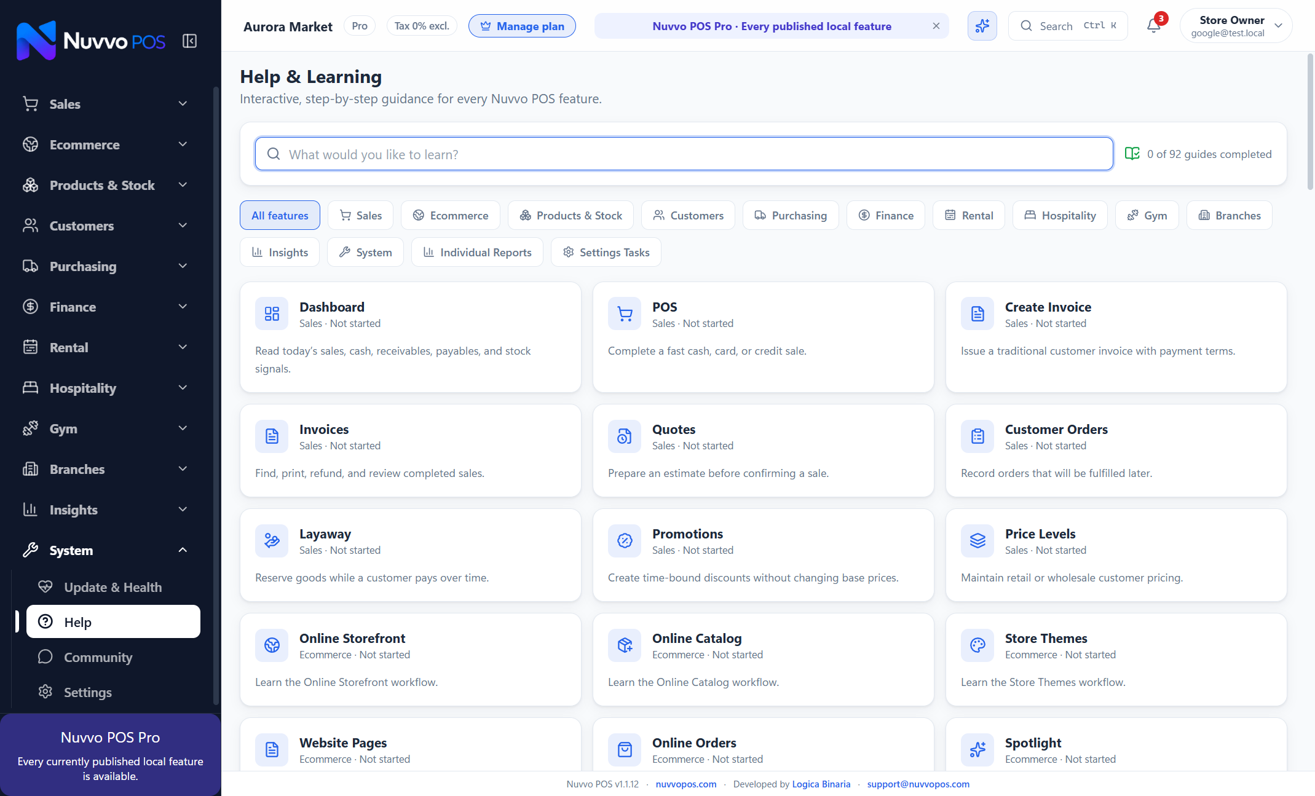
Task: Click the main page vertical scrollbar
Action: [1310, 123]
